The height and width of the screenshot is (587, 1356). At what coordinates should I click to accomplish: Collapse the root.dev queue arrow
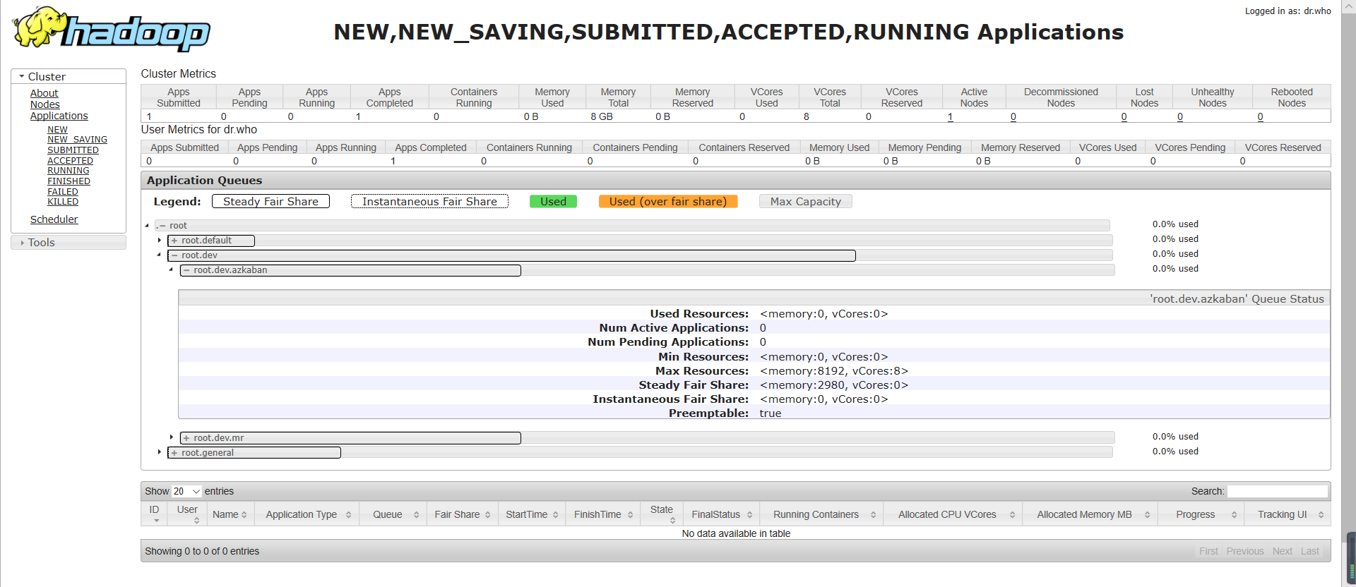(x=159, y=255)
